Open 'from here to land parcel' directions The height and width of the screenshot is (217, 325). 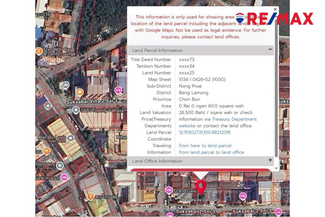205,145
